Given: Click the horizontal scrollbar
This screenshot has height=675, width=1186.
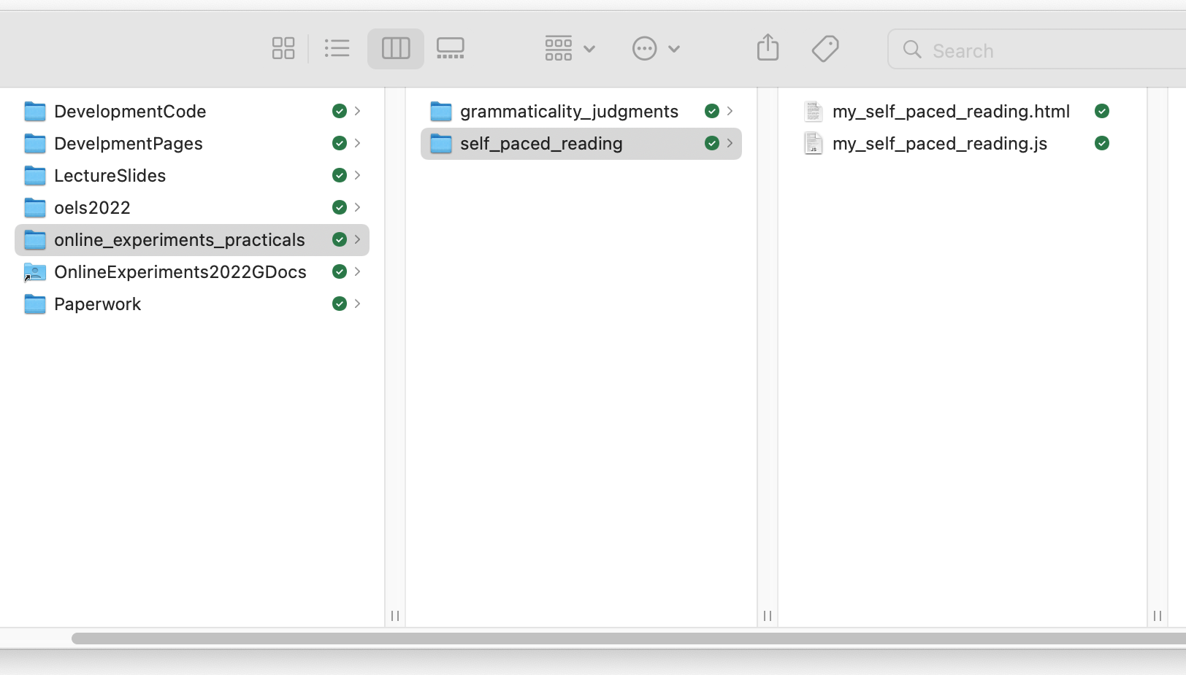Looking at the screenshot, I should pos(629,639).
